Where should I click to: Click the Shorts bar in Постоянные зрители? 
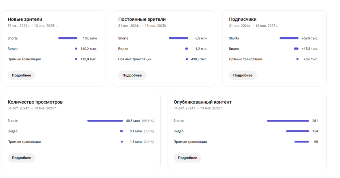(178, 38)
